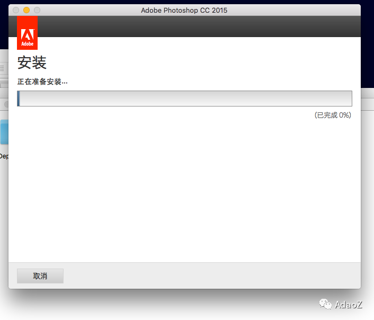Click the dark desktop area at top right
Image resolution: width=374 pixels, height=320 pixels.
(x=367, y=42)
